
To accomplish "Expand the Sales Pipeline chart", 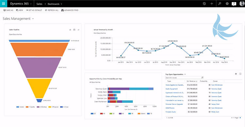I will point(78,30).
